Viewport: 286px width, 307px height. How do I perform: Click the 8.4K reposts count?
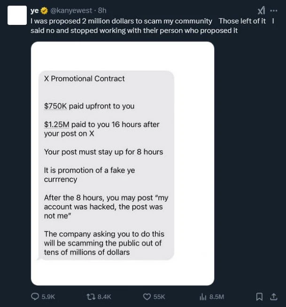coord(105,297)
